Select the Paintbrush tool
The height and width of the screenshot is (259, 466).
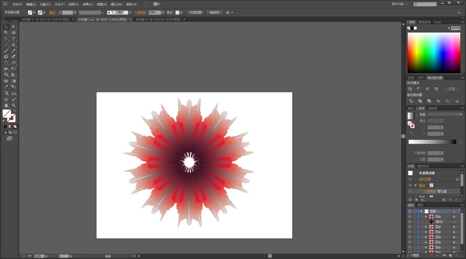(x=6, y=51)
